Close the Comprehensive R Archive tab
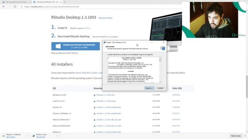Image resolution: width=248 pixels, height=139 pixels. click(29, 2)
